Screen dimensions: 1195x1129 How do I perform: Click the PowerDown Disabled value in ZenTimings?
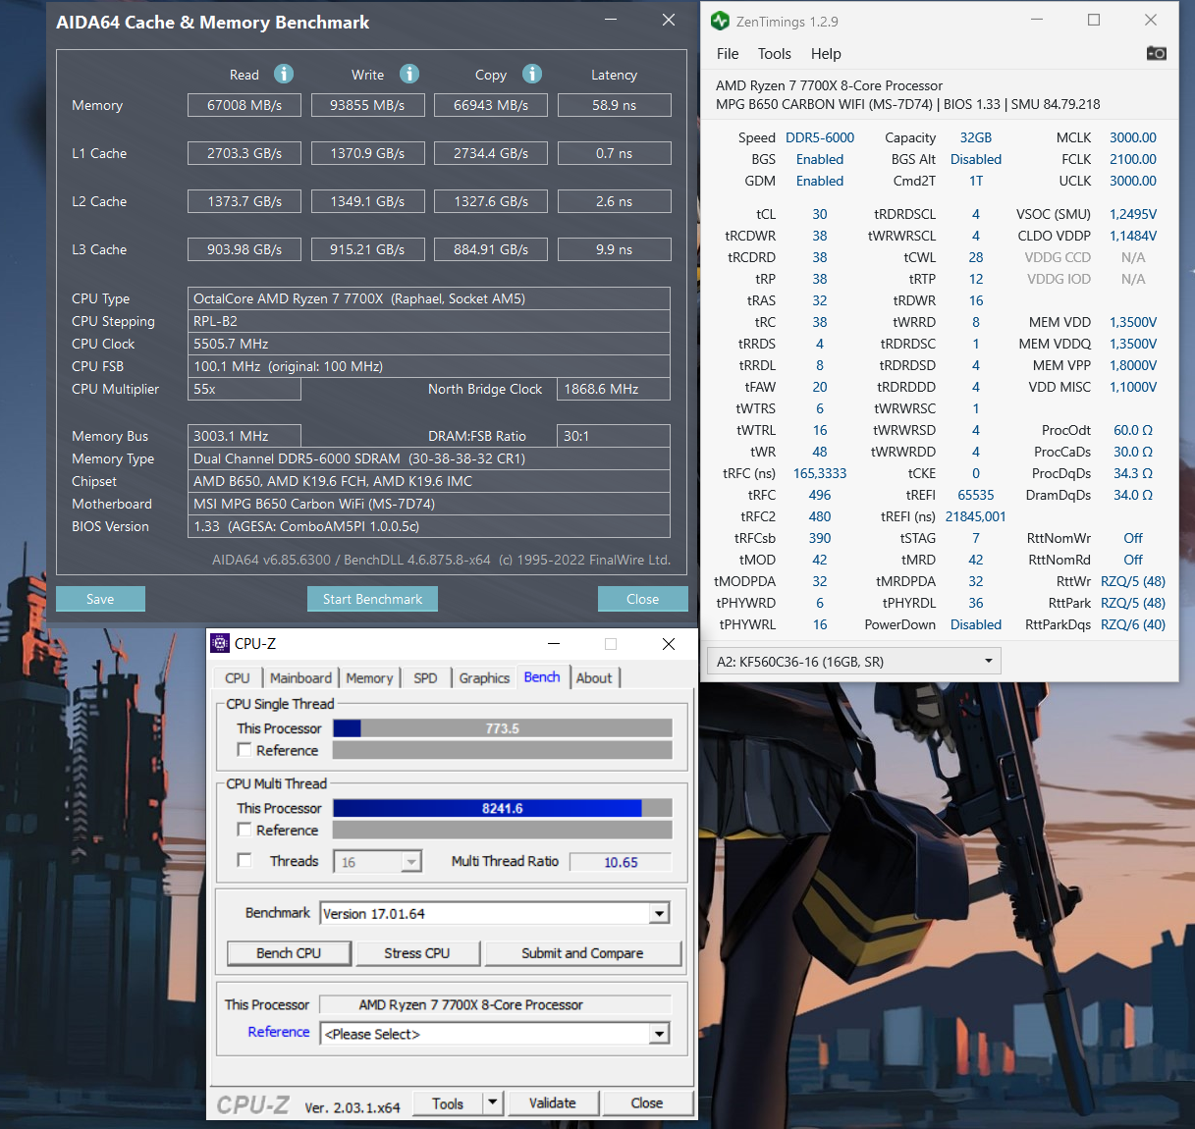(x=976, y=624)
